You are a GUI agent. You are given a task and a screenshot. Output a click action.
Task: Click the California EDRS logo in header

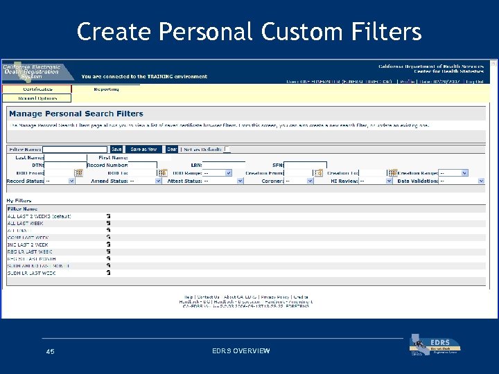[x=37, y=72]
